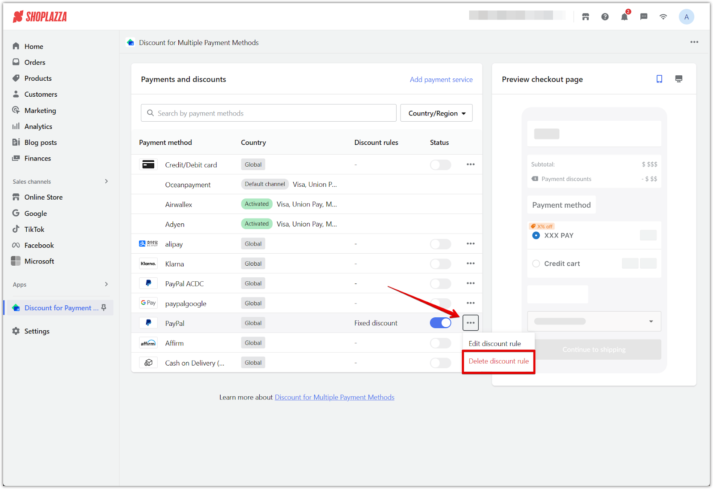Click the three-dot button in PayPal row

click(471, 323)
